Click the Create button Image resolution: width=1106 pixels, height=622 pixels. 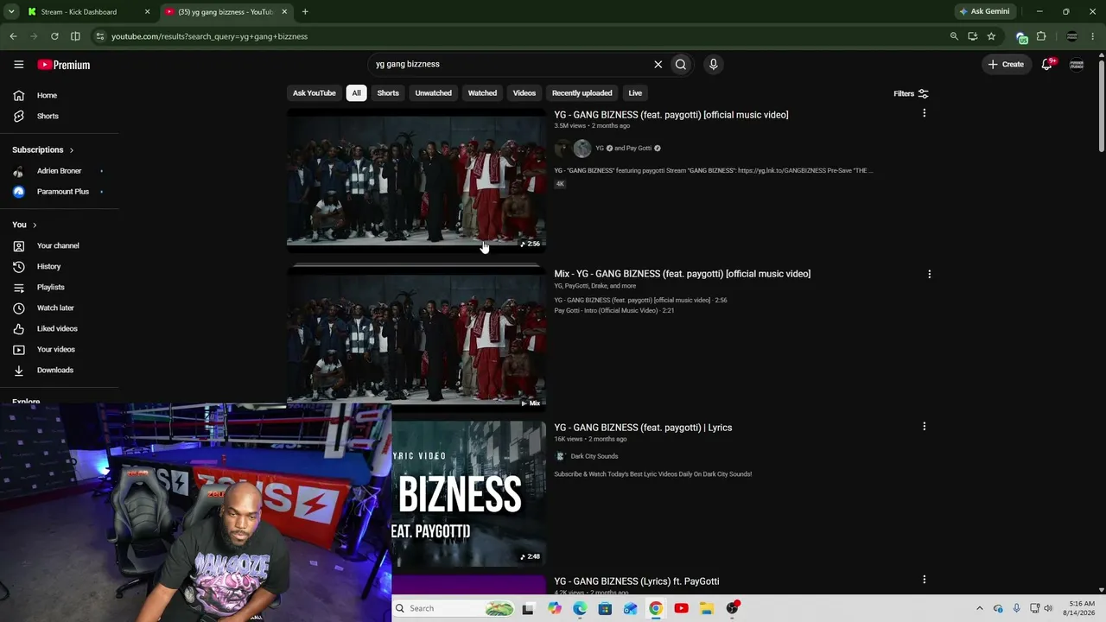1006,64
